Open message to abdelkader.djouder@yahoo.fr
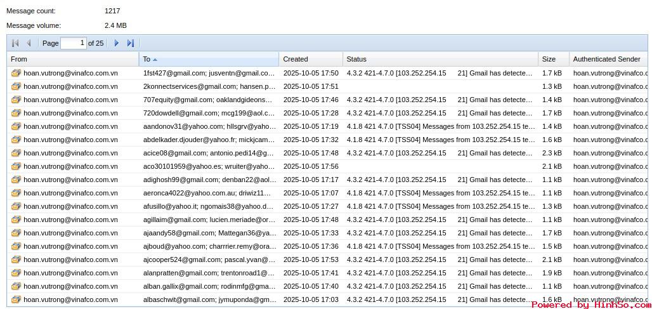Image resolution: width=652 pixels, height=309 pixels. (x=209, y=140)
